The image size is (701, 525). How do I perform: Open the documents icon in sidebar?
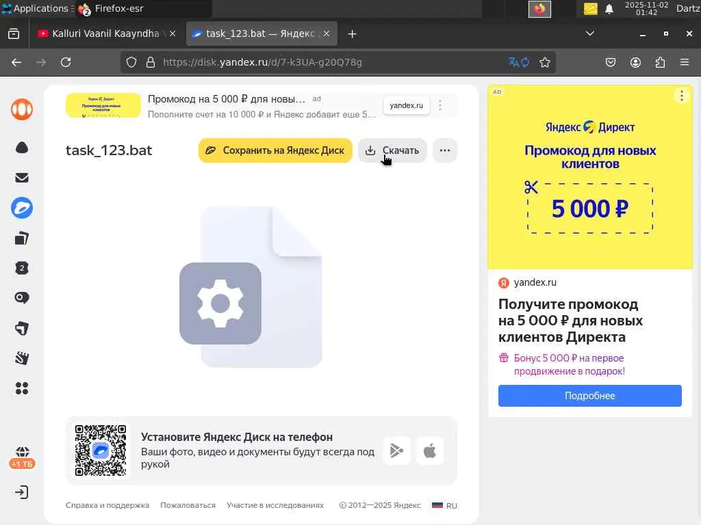[x=22, y=239]
